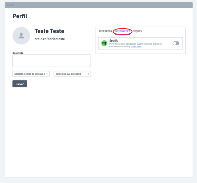Click the third window control dot
Viewport: 197px width, 183px height.
(x=13, y=5)
